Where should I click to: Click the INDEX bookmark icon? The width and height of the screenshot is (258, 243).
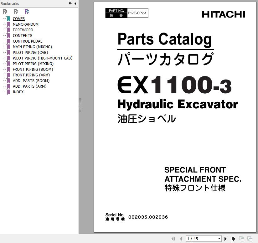coord(8,92)
